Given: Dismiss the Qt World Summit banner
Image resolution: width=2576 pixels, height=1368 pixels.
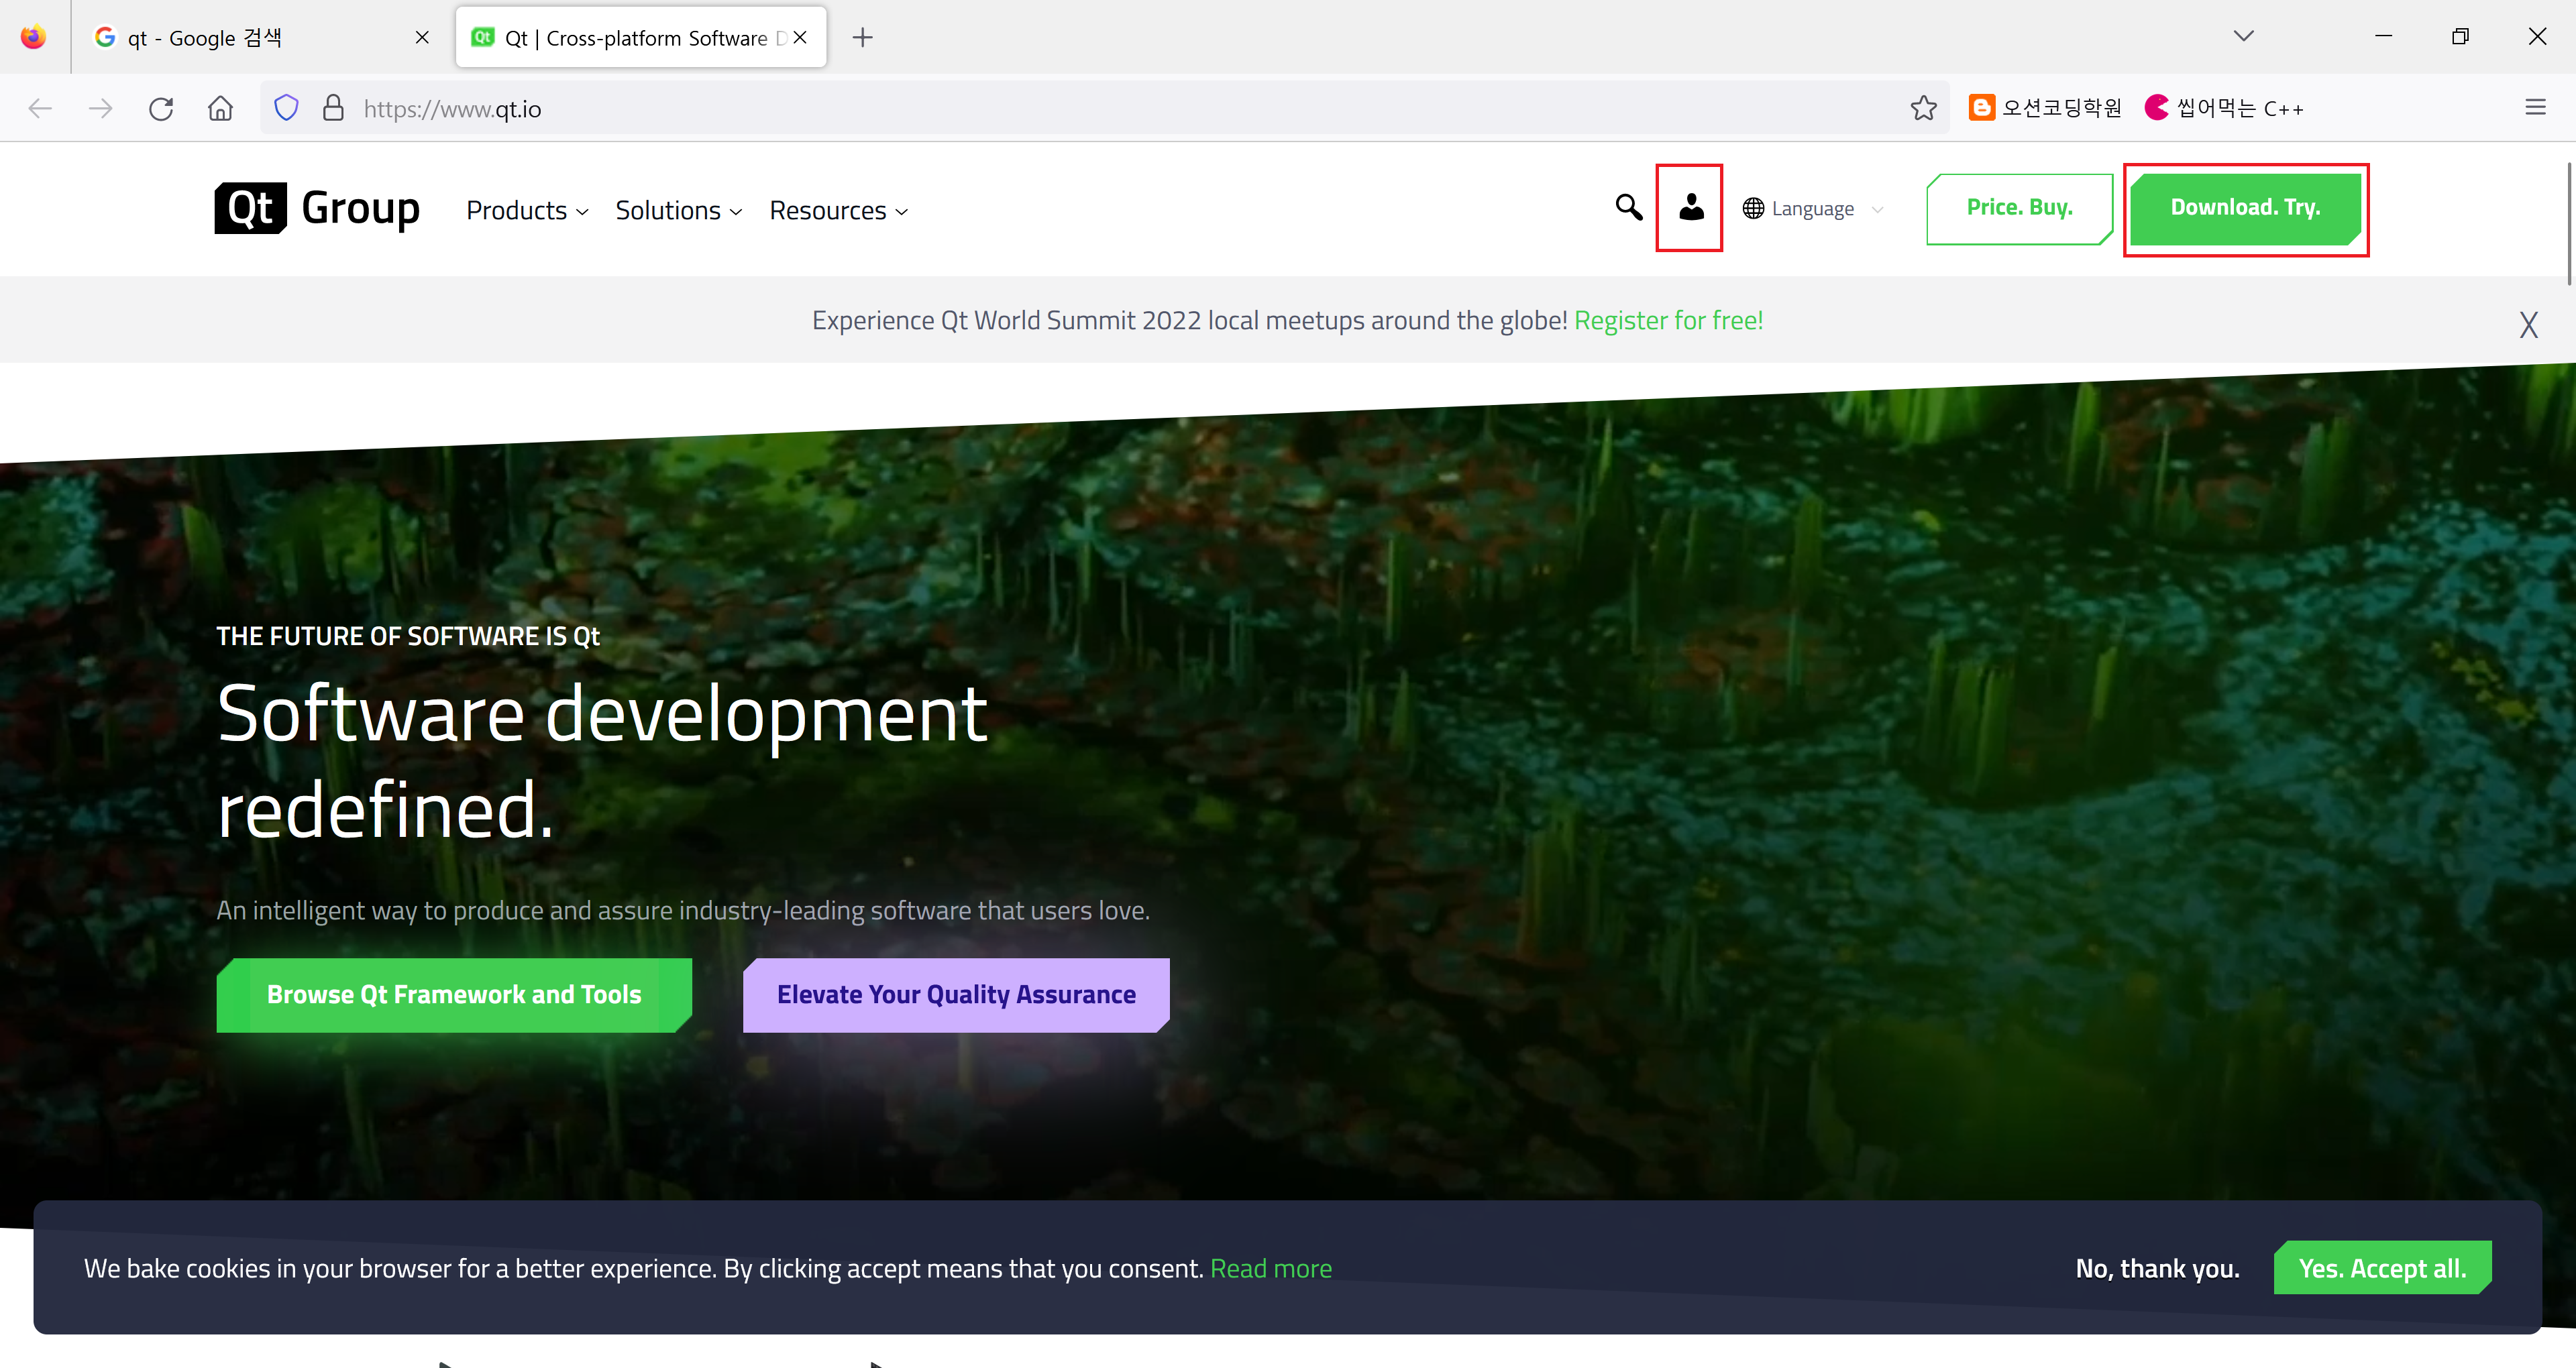Looking at the screenshot, I should pos(2528,325).
